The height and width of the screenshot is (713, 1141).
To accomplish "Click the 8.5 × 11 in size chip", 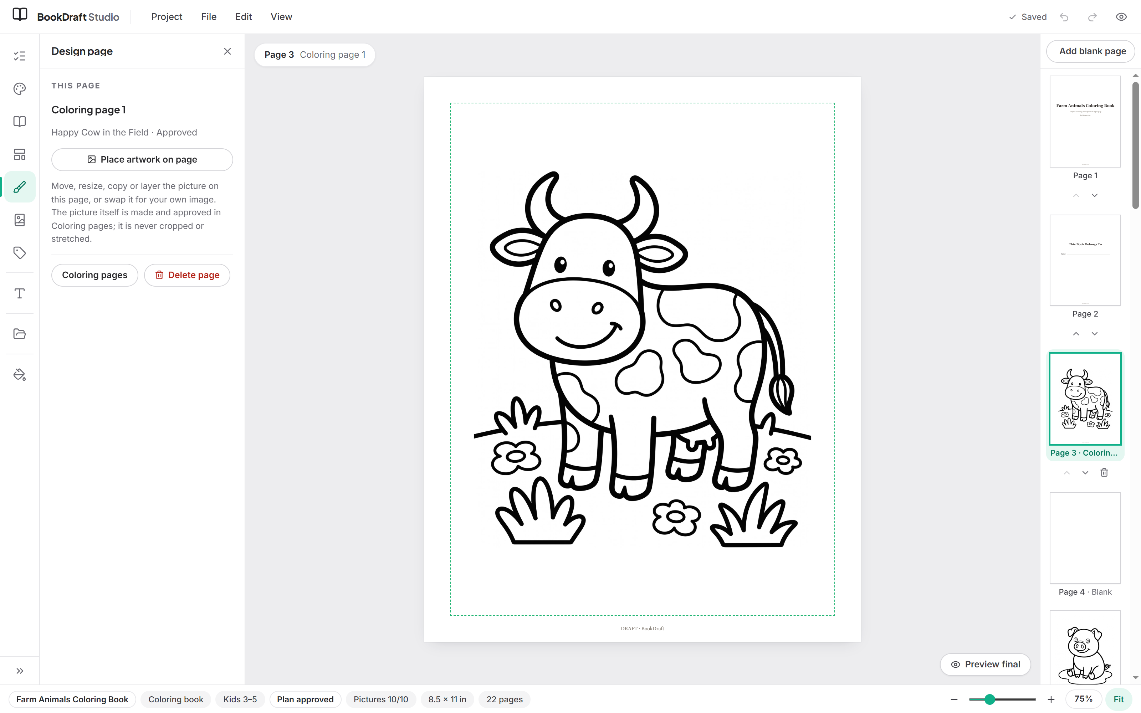I will point(447,699).
